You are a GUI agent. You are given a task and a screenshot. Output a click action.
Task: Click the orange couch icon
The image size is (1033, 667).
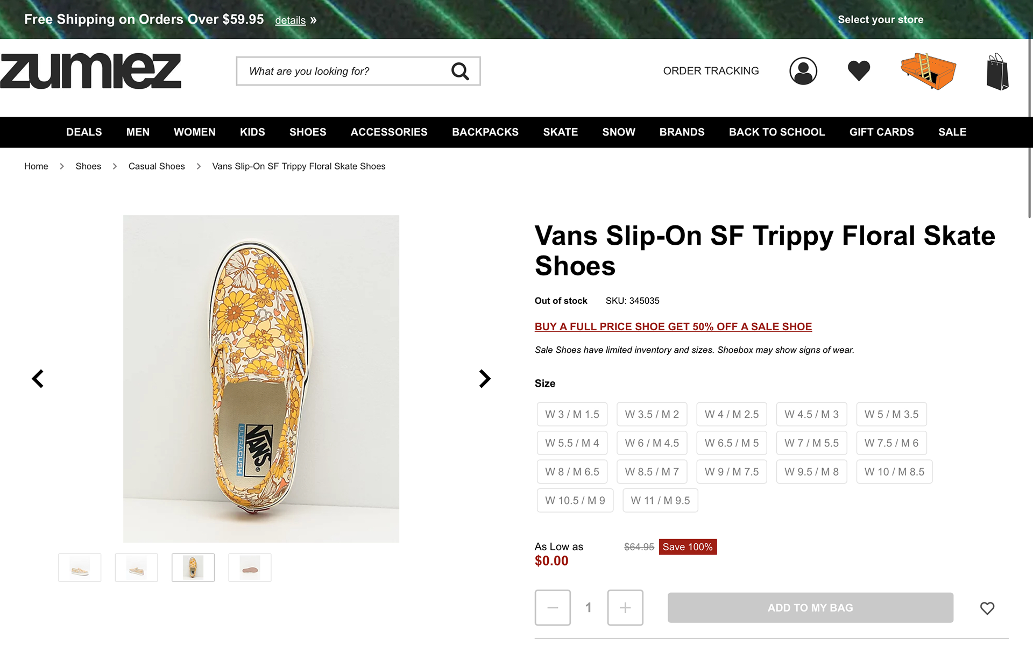928,71
